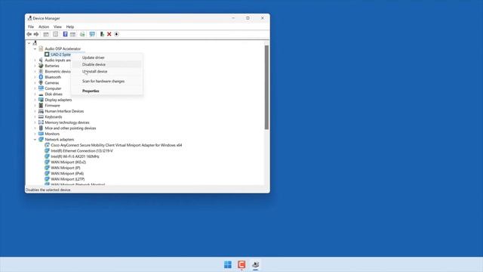Choose Update driver from context menu

[106, 57]
